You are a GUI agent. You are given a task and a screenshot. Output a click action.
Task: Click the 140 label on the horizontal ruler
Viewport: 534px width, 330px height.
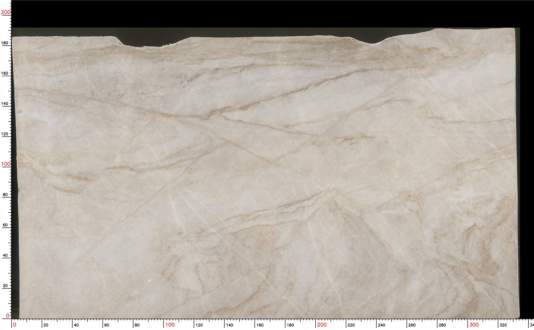point(229,325)
